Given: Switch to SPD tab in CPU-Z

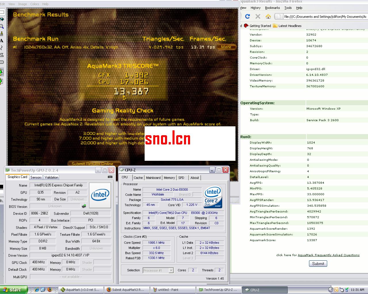Looking at the screenshot, I should click(181, 178).
